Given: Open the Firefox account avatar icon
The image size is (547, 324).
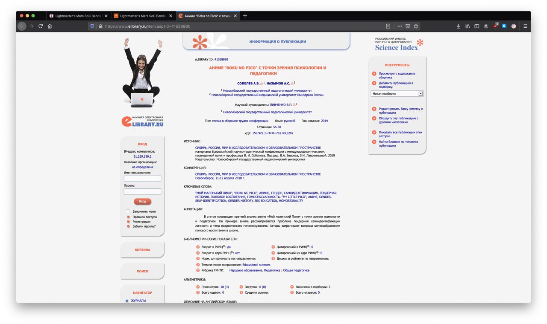Looking at the screenshot, I should coord(486,26).
